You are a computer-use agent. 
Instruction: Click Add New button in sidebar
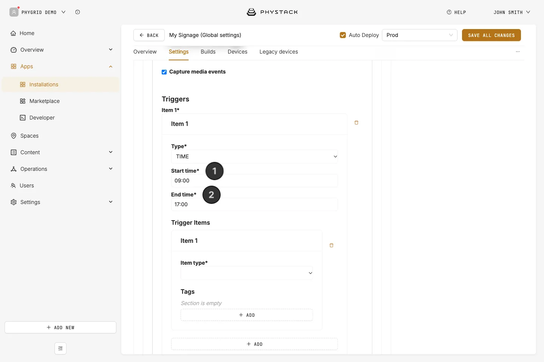pos(60,327)
